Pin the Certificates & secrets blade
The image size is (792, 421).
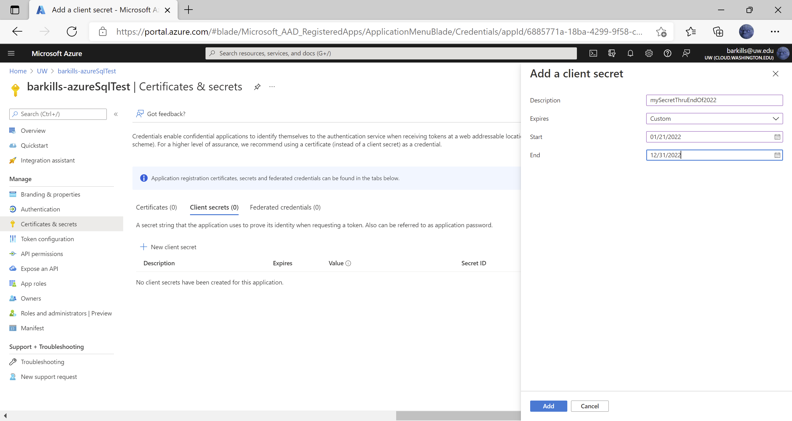tap(257, 87)
